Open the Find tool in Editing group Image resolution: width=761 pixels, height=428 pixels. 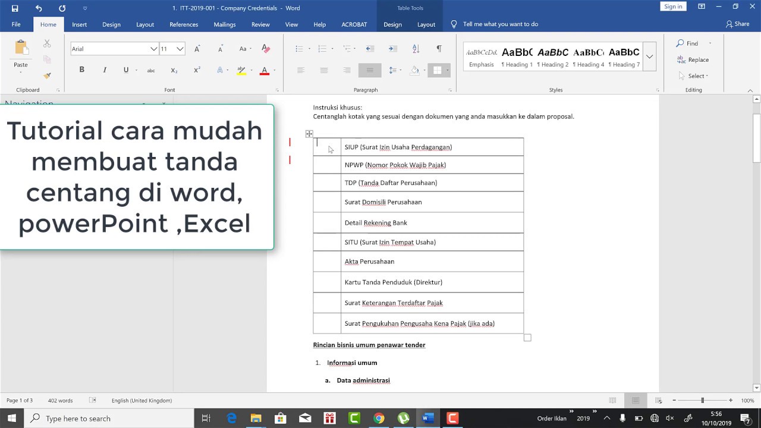(687, 43)
